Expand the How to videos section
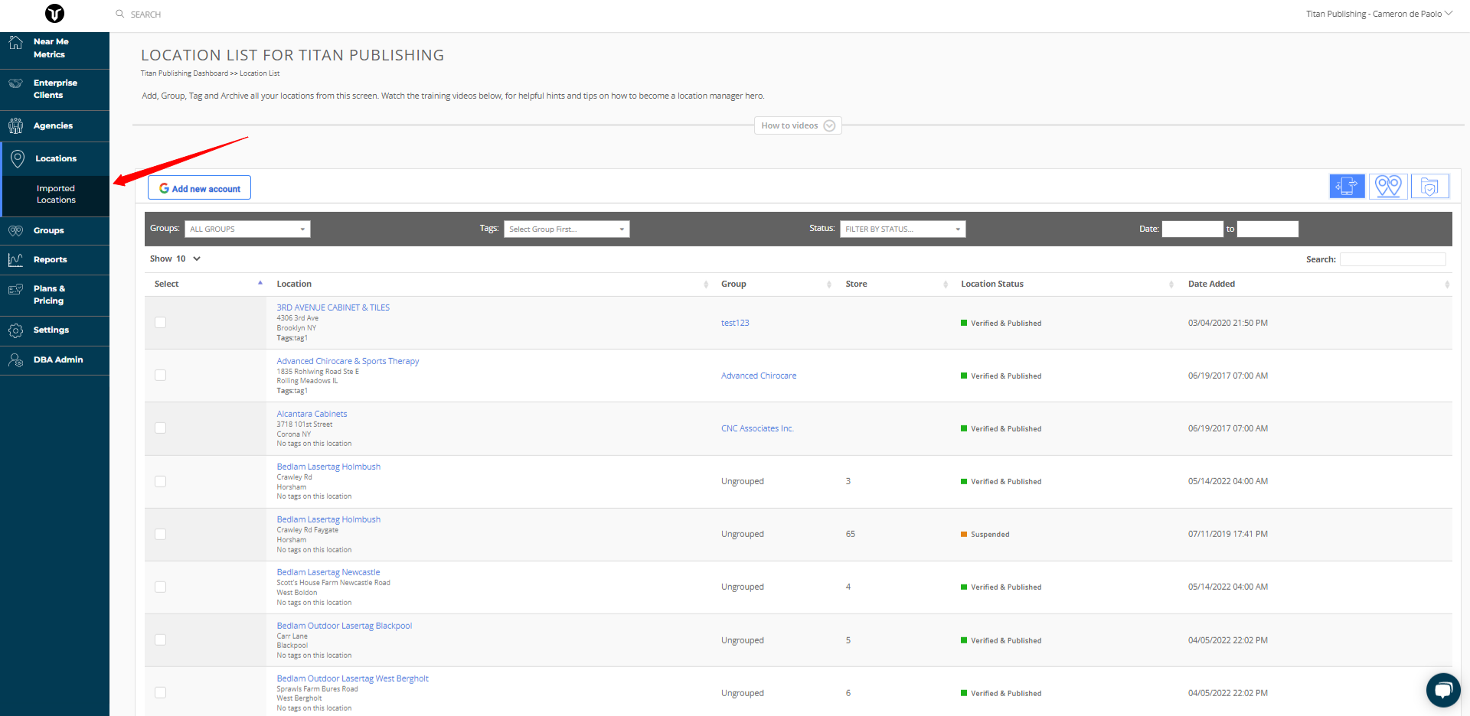The image size is (1470, 716). pyautogui.click(x=798, y=125)
